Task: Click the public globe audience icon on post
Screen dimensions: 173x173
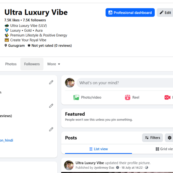Action: coord(146,168)
